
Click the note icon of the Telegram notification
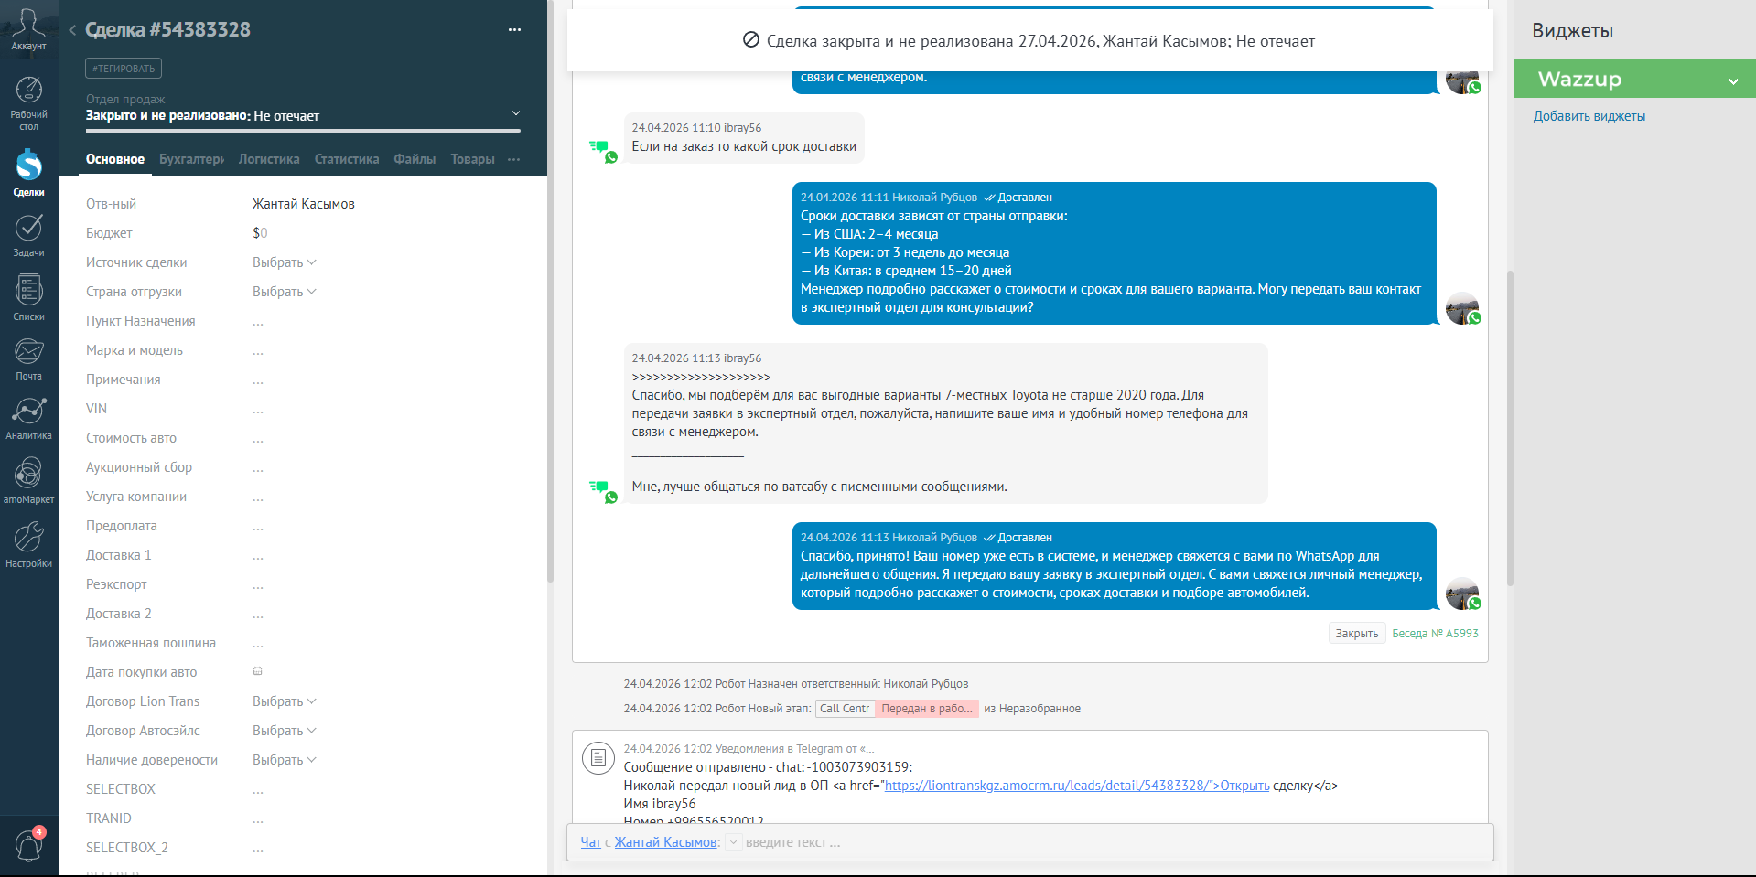coord(598,757)
